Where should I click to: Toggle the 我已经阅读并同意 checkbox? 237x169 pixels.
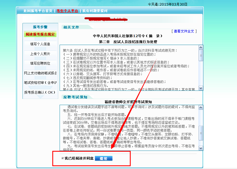63,158
